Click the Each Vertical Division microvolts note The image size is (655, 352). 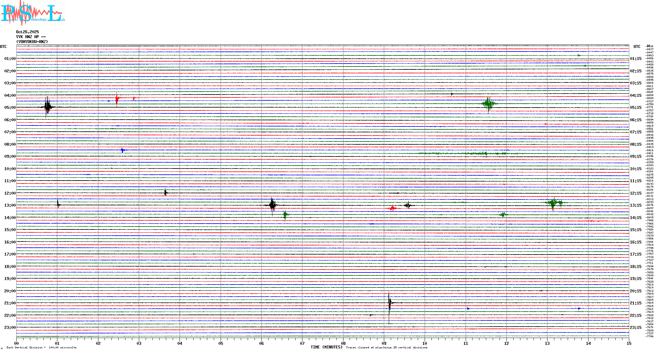coord(41,347)
